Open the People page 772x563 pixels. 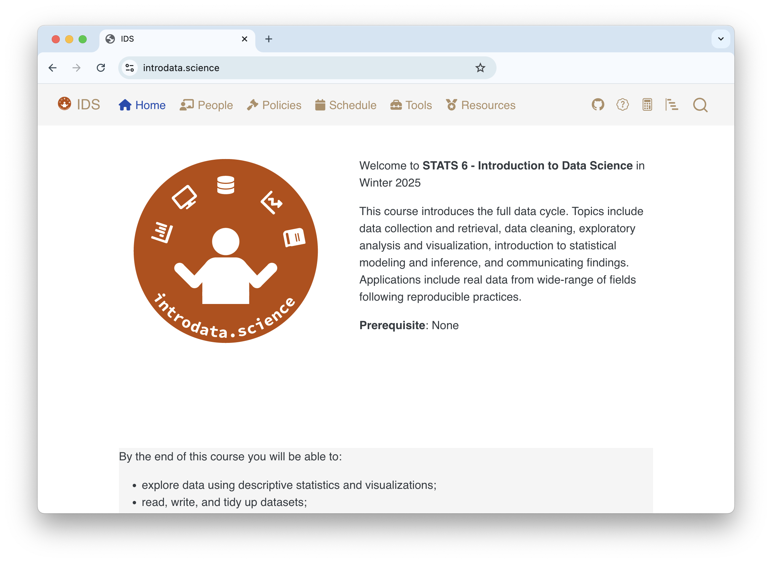(x=215, y=105)
